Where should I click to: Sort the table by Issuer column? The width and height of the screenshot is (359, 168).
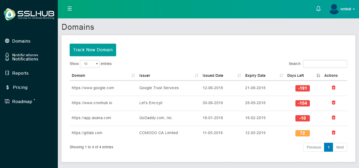pyautogui.click(x=169, y=75)
